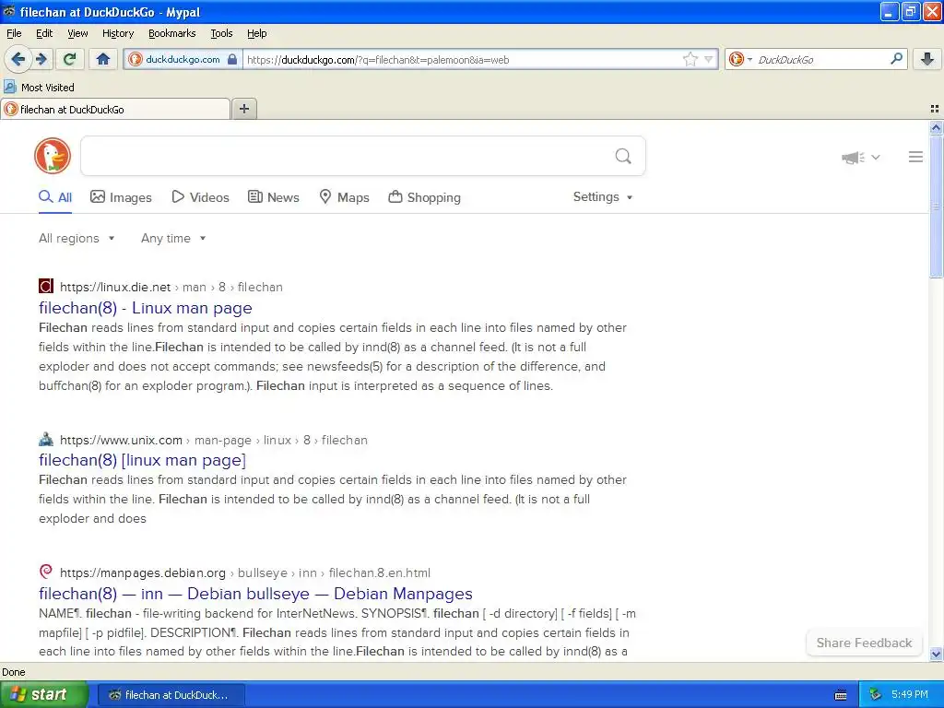
Task: Open the hamburger side menu
Action: coord(915,157)
